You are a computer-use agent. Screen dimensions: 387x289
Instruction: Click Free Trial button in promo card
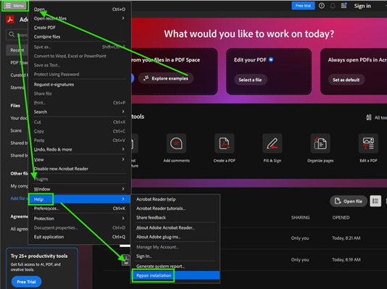point(26,282)
